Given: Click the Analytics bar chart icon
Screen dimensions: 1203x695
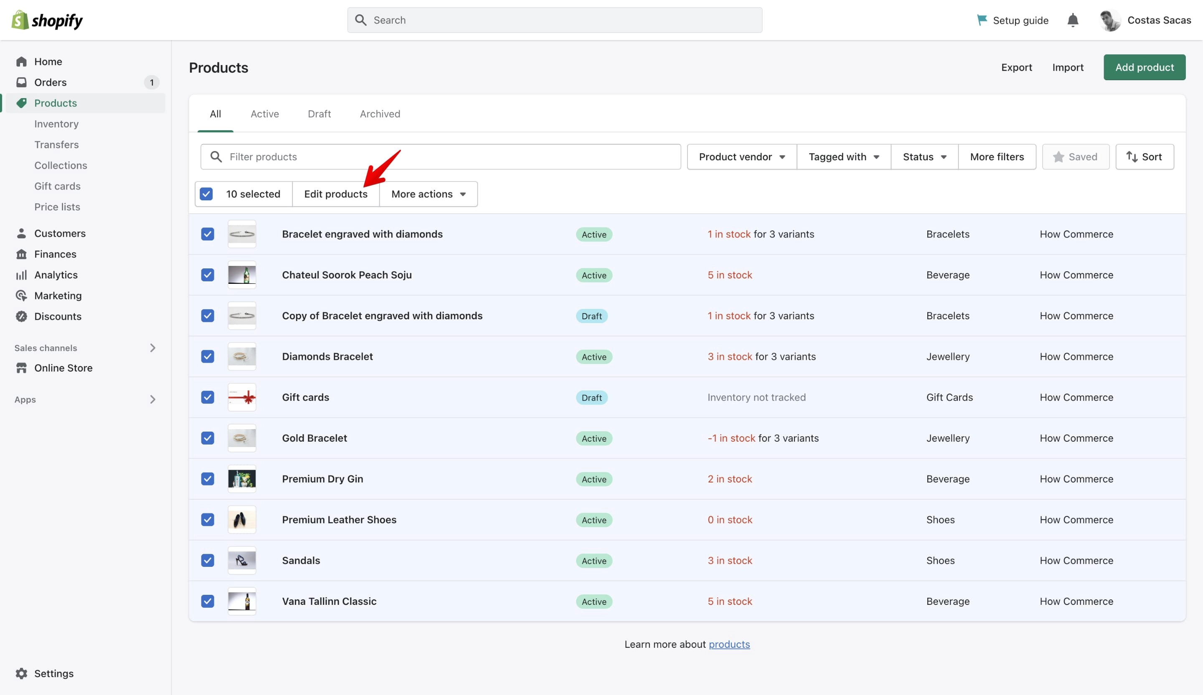Looking at the screenshot, I should click(x=21, y=275).
